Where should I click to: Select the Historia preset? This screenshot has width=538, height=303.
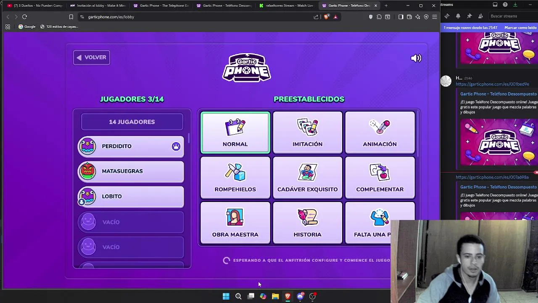click(x=308, y=223)
